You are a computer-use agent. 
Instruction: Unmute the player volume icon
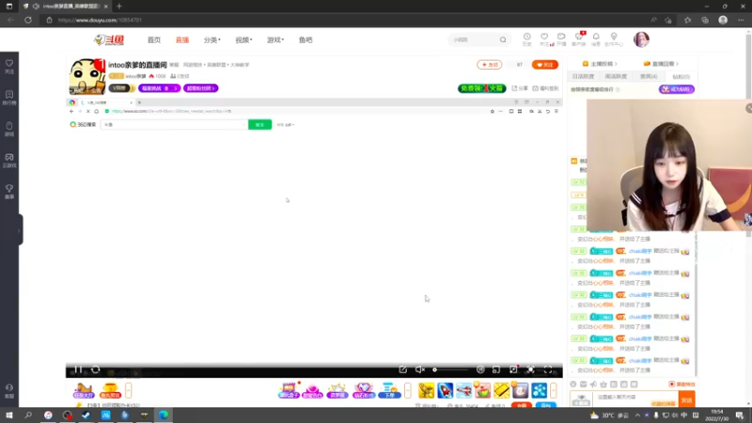[419, 369]
